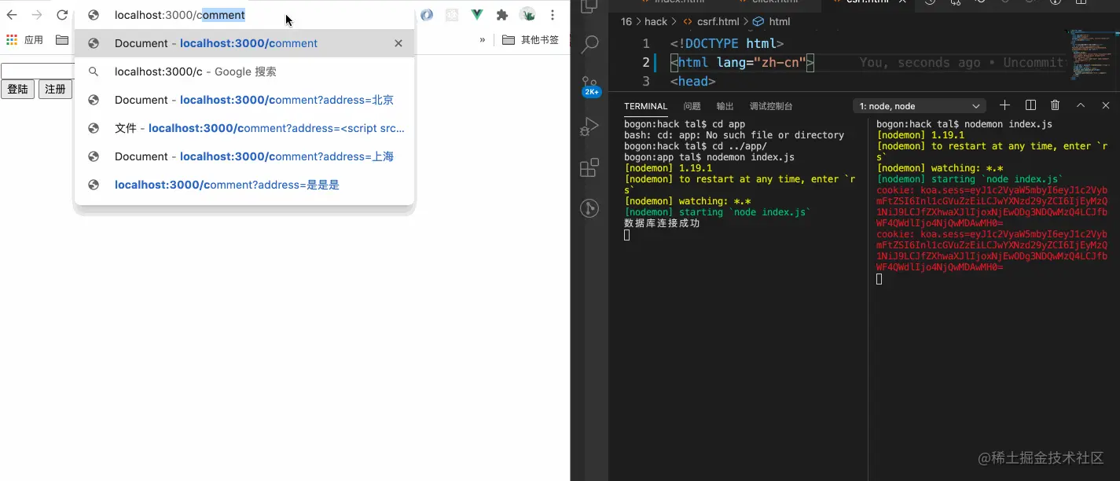Click the Chrome address bar text field
Viewport: 1120px width, 481px height.
[244, 15]
